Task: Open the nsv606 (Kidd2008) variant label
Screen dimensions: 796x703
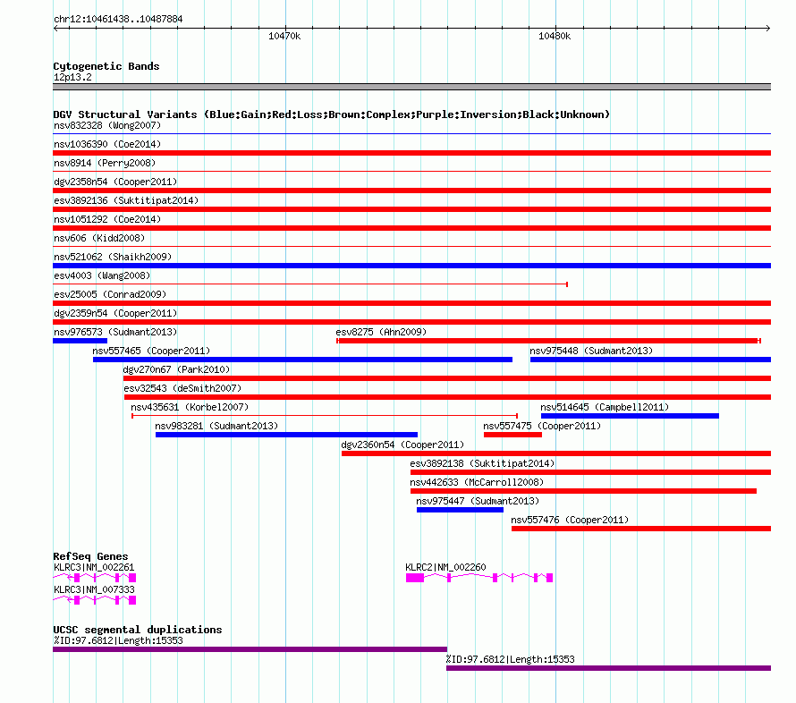Action: (x=99, y=238)
